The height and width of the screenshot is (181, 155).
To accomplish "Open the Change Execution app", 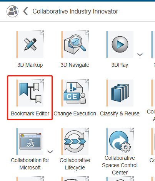I will (x=75, y=93).
